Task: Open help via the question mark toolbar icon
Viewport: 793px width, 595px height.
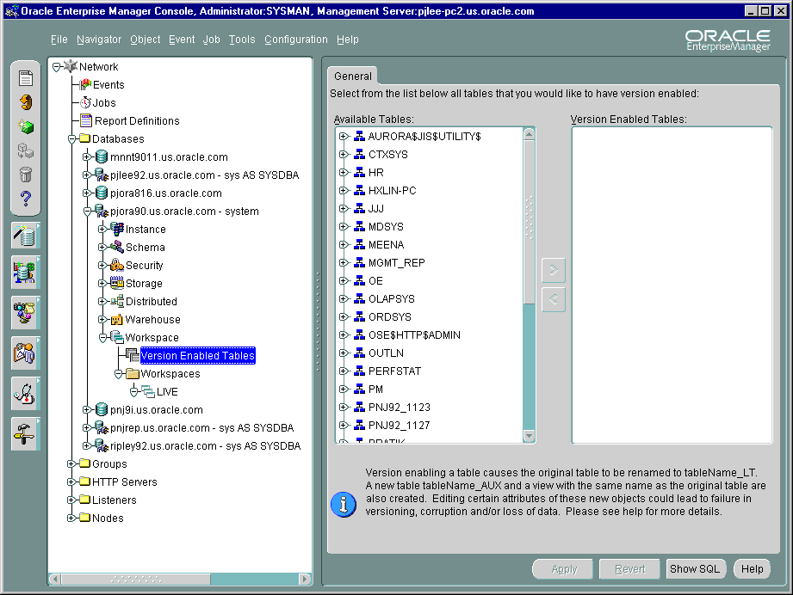Action: pyautogui.click(x=26, y=196)
